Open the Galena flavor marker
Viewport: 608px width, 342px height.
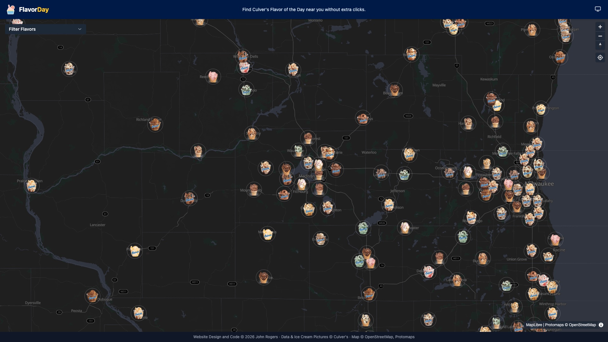[139, 313]
